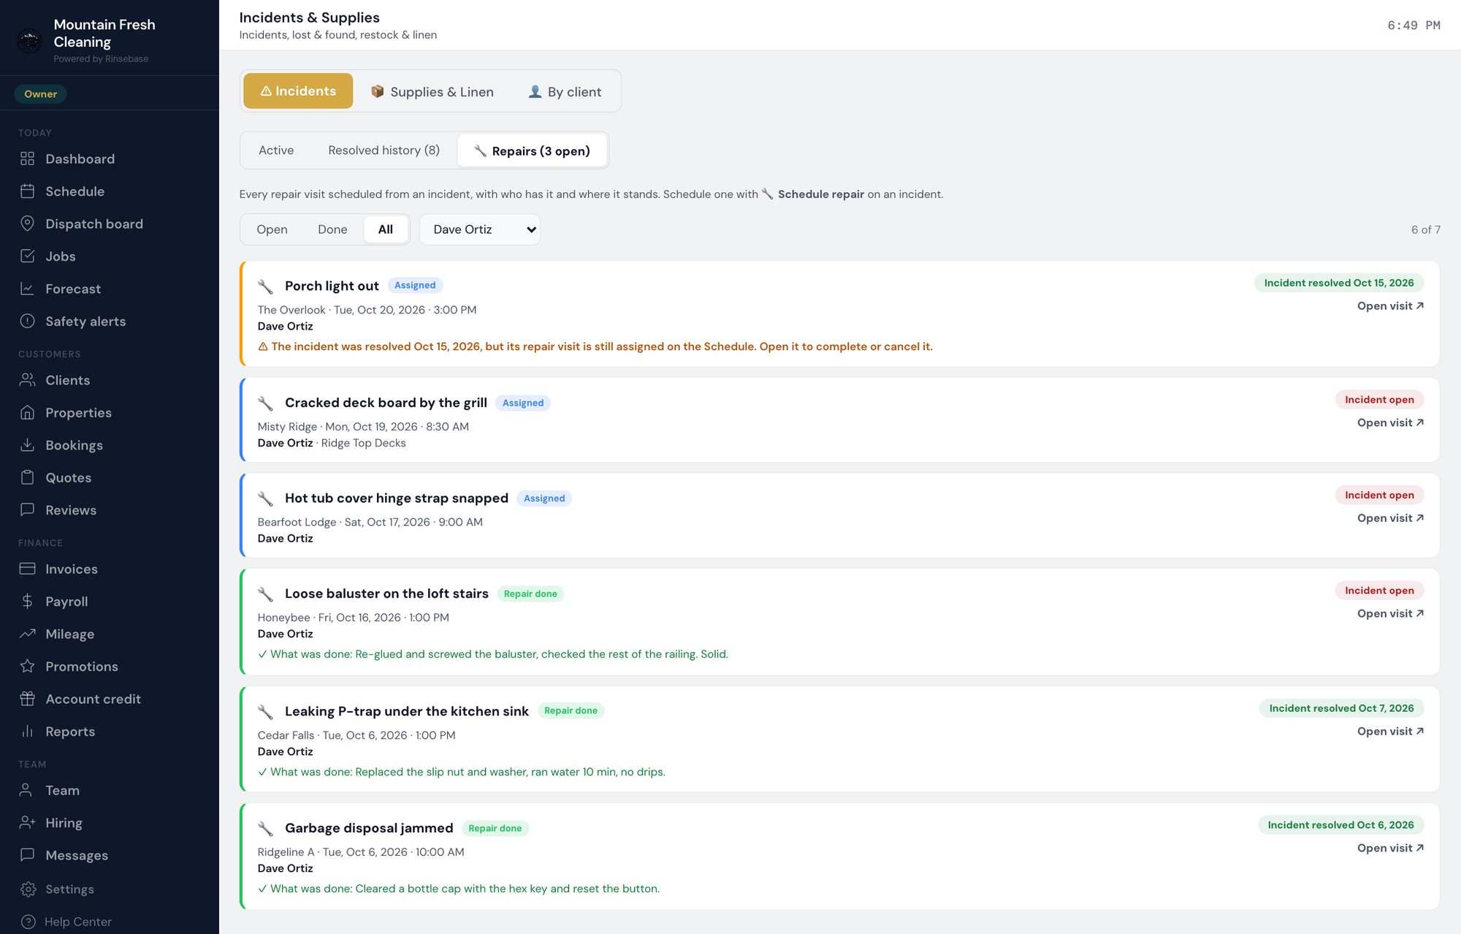
Task: Open visit for Porch light out
Action: coord(1390,306)
